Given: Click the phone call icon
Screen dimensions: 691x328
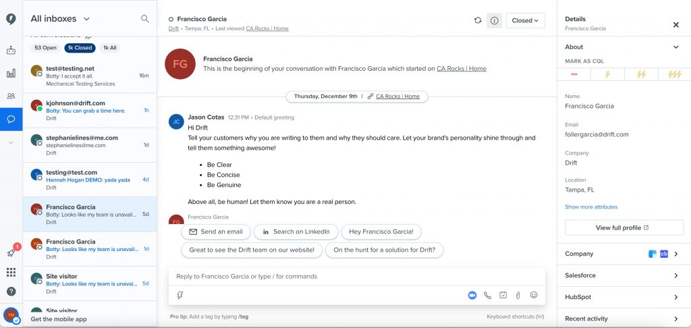Looking at the screenshot, I should (487, 295).
